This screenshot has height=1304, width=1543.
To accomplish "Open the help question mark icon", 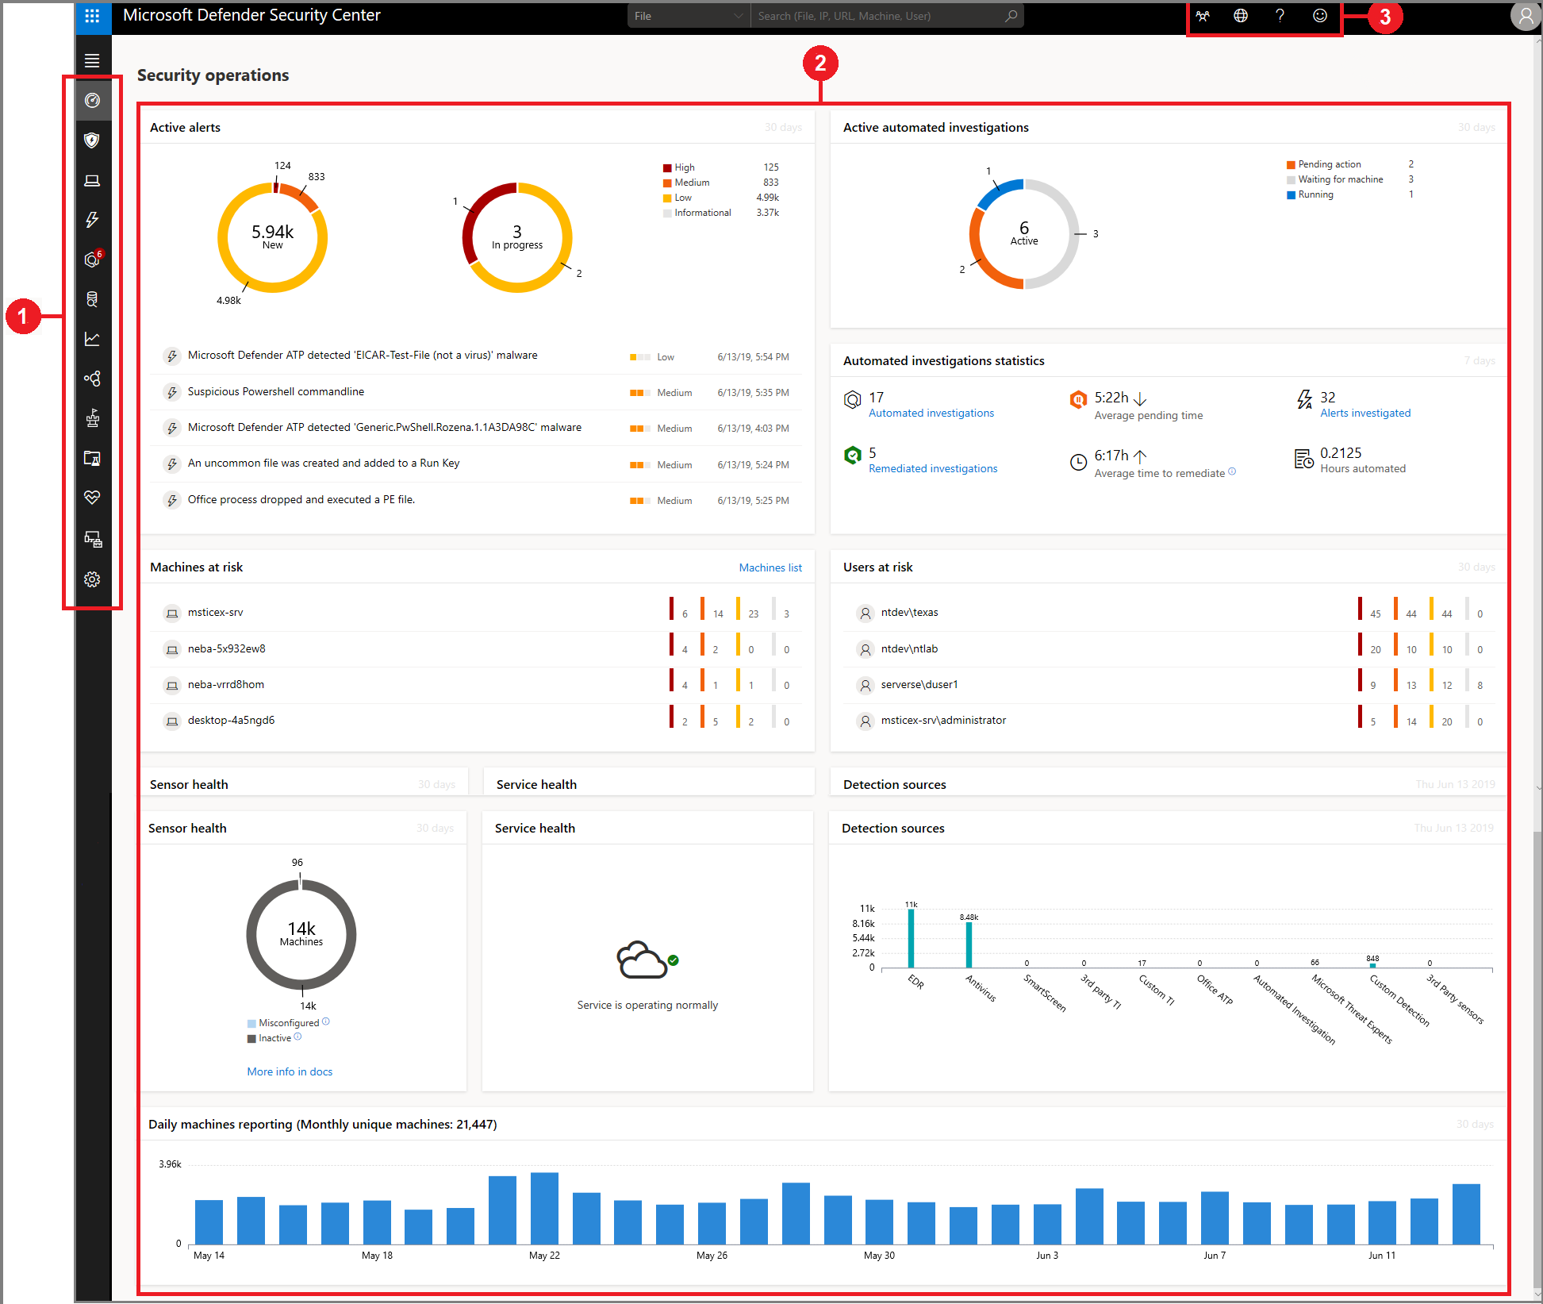I will click(x=1280, y=16).
